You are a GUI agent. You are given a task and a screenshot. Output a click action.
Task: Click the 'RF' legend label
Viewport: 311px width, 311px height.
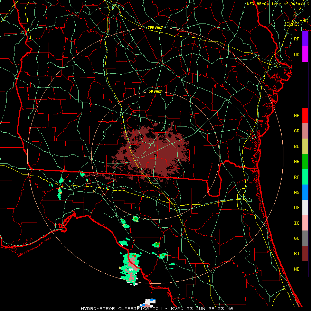point(296,39)
